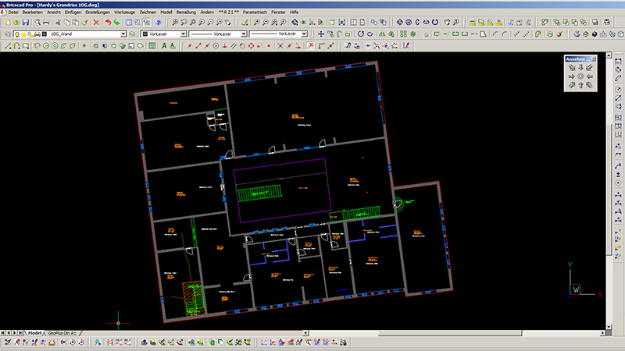Open the Bearbeiten menu
Viewport: 625px width, 351px height.
32,12
